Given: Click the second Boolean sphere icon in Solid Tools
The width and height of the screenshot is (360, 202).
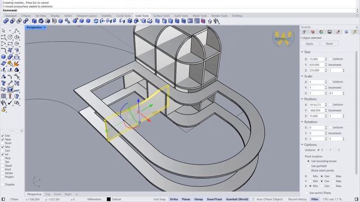Looking at the screenshot, I should [x=12, y=21].
